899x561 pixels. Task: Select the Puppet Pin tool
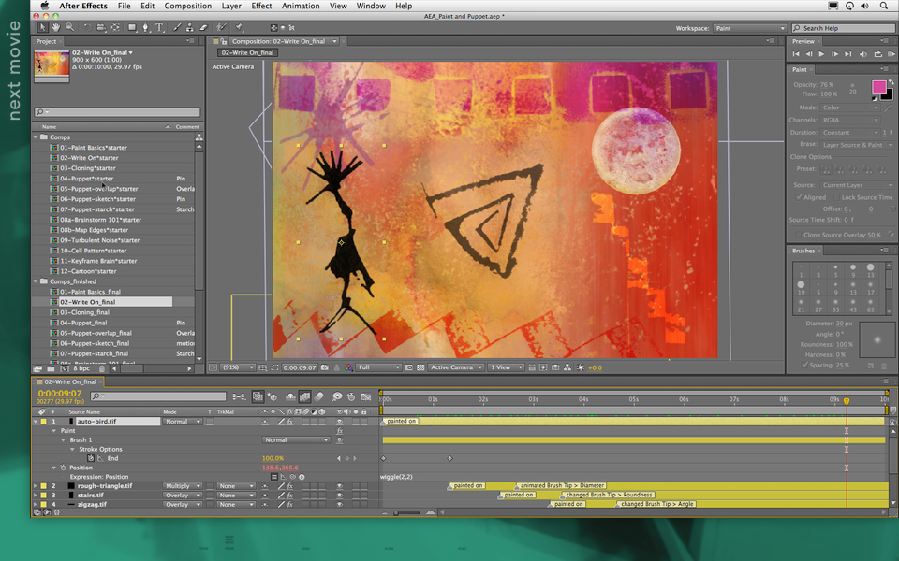[x=239, y=27]
